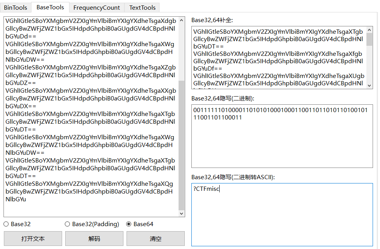
Task: Switch to the BinTools tab
Action: click(x=16, y=7)
